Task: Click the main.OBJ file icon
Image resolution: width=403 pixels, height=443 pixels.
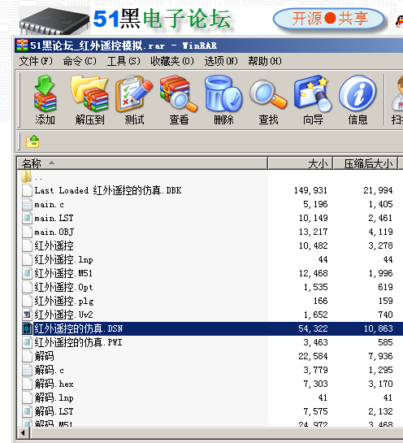Action: click(x=27, y=232)
